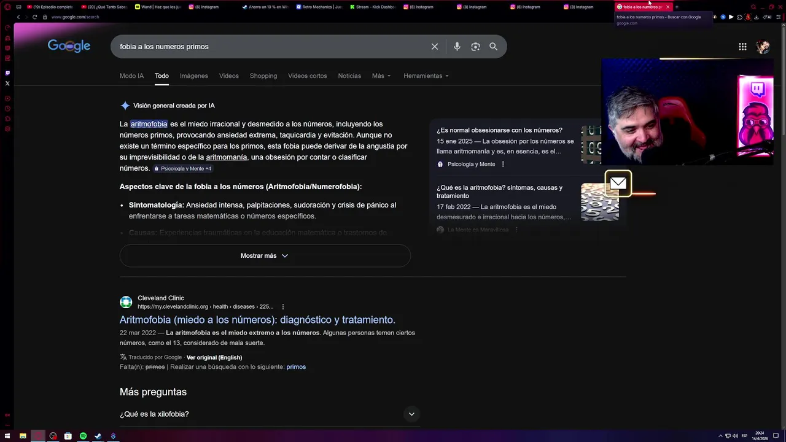Switch to Stream - Kick Dashboard tab

click(373, 7)
